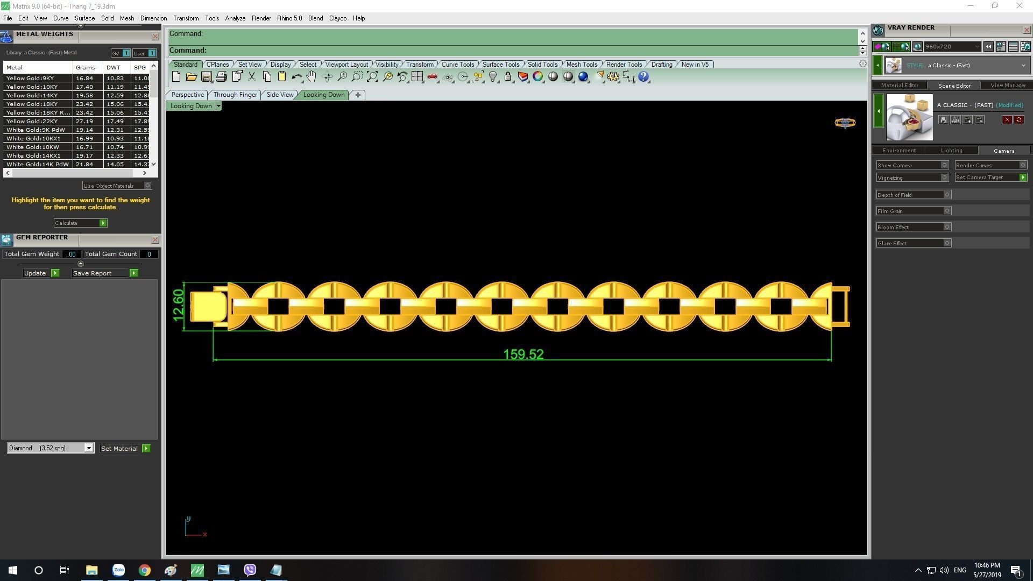Toggle Use Object Materials option

117,186
